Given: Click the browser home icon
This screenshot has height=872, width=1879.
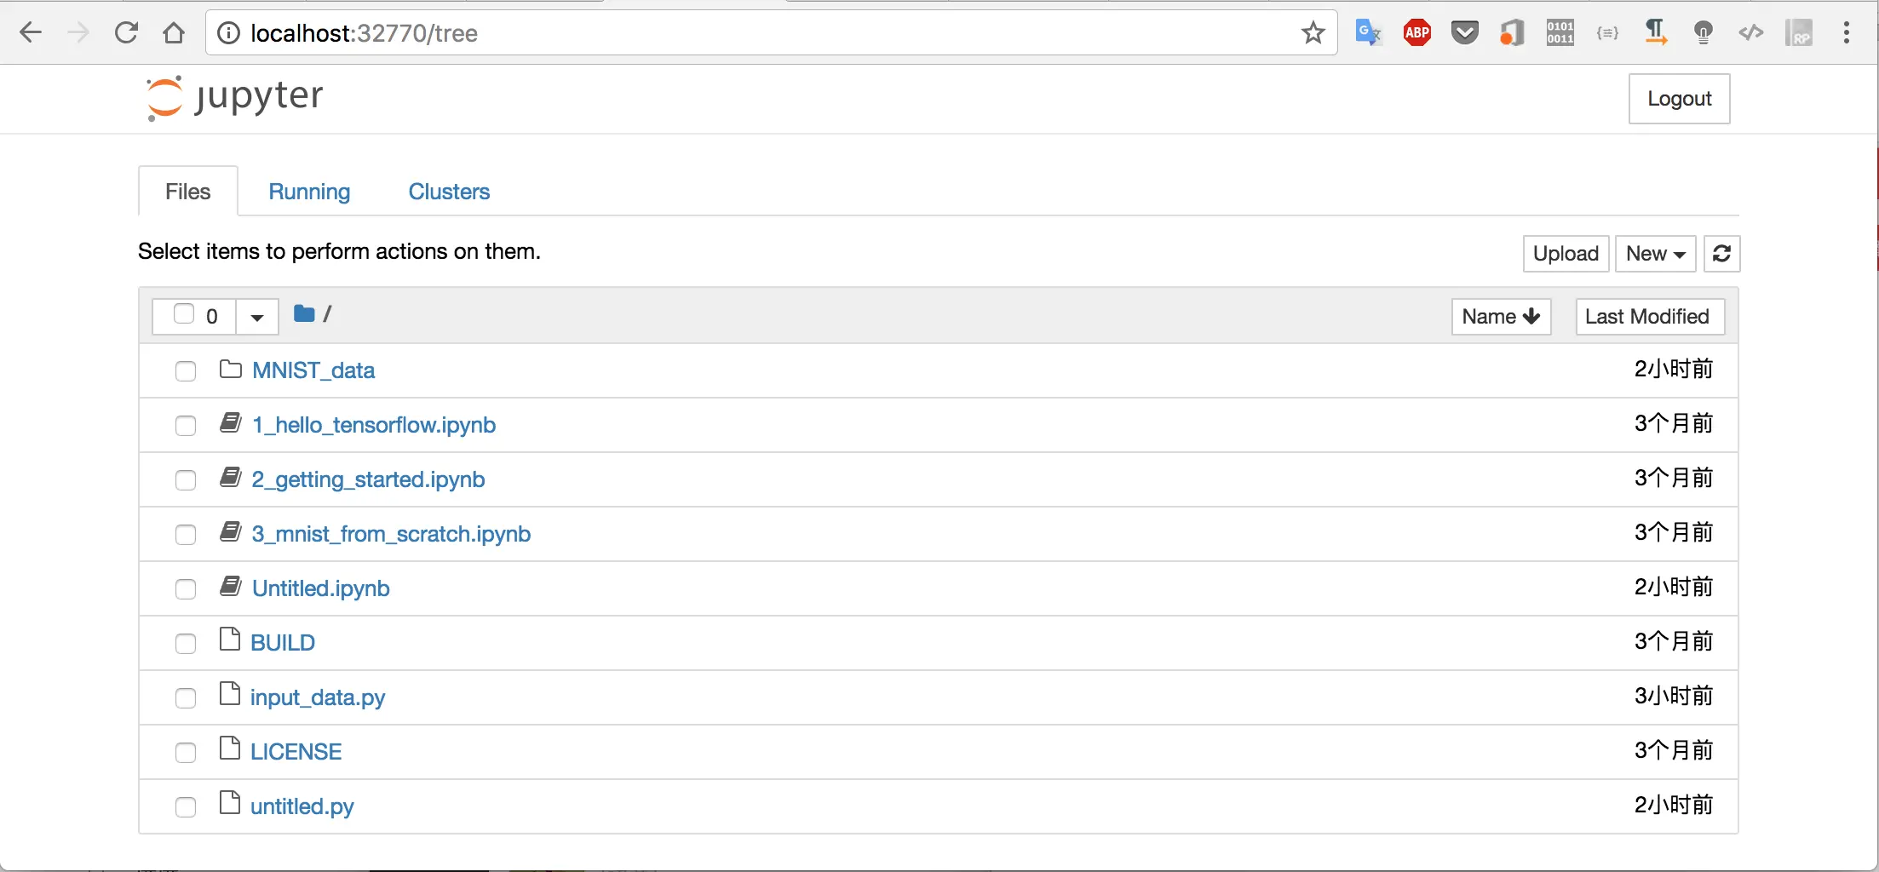Looking at the screenshot, I should [174, 33].
